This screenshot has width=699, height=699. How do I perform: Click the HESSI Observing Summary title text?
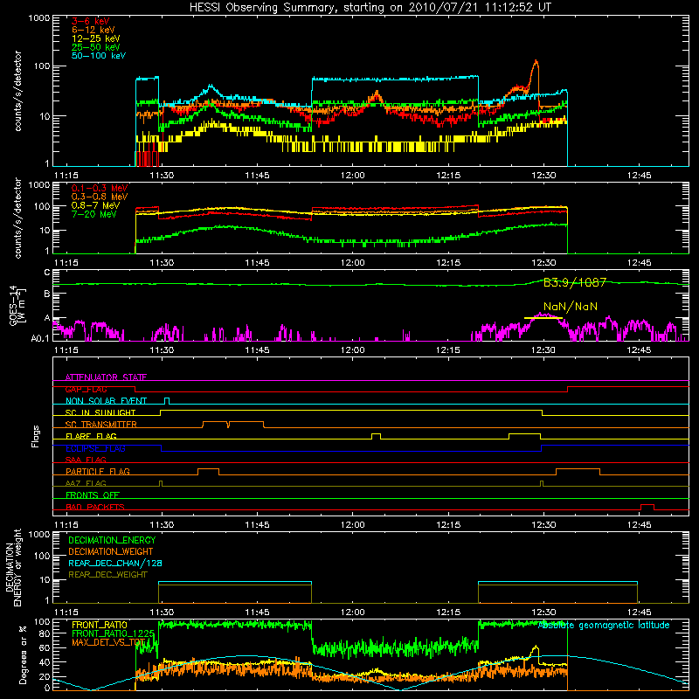(x=370, y=8)
